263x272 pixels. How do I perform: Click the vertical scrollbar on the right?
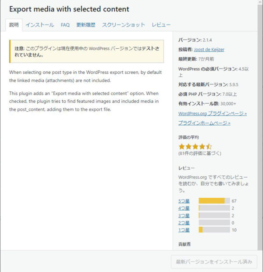click(260, 127)
